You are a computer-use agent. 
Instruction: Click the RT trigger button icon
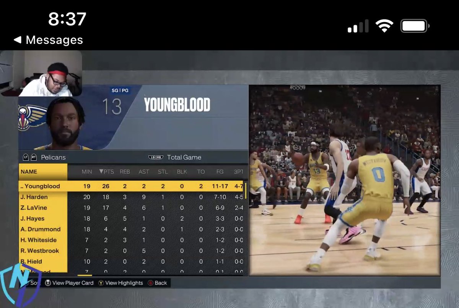33,157
